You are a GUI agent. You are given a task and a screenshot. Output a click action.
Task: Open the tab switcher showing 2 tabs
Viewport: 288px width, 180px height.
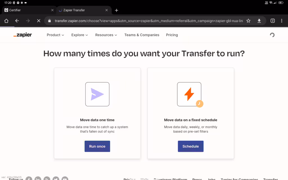point(273,21)
